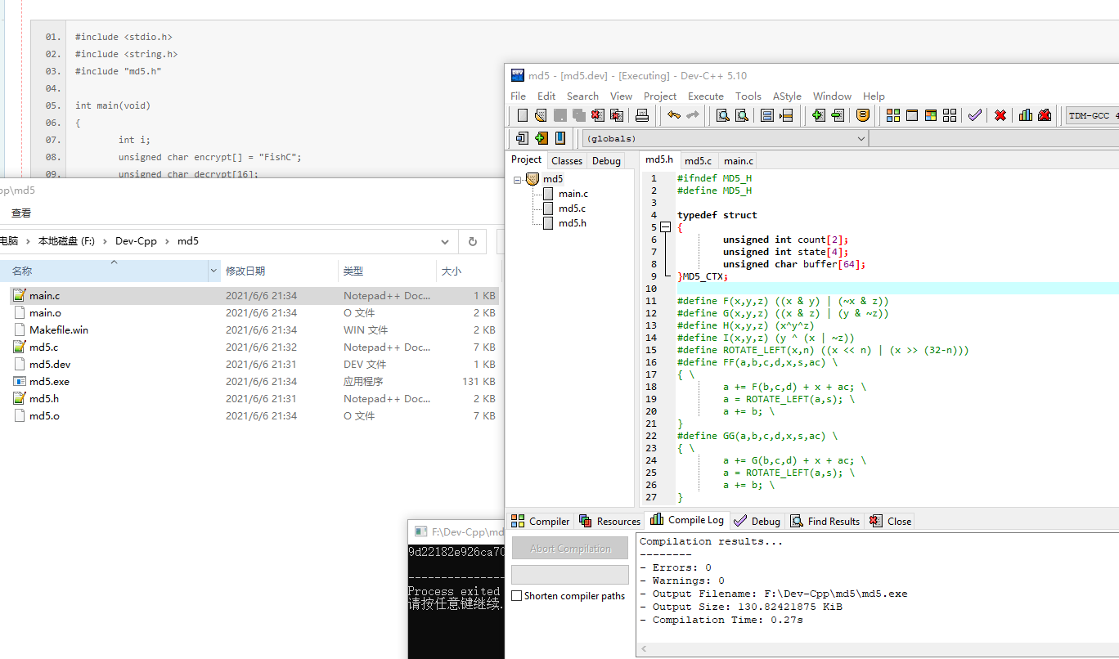Click the Close All files toolbar icon

[x=617, y=115]
